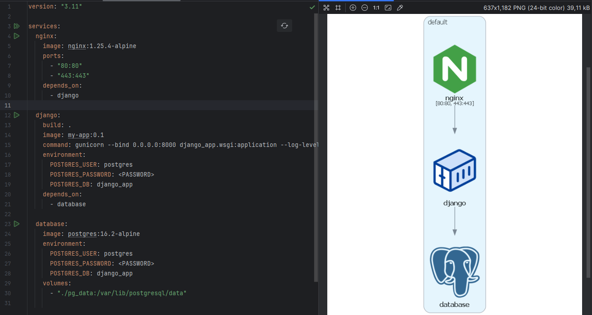Screen dimensions: 592x315
Task: Click the "default" network label in diagram
Action: click(438, 22)
